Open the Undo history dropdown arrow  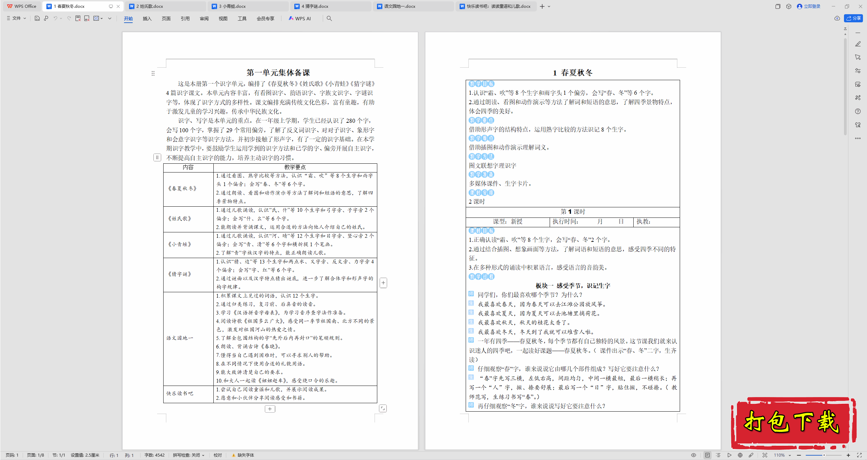61,19
